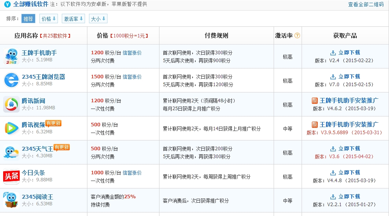The height and width of the screenshot is (216, 389).
Task: Click the 应用名称 column header
Action: click(26, 36)
